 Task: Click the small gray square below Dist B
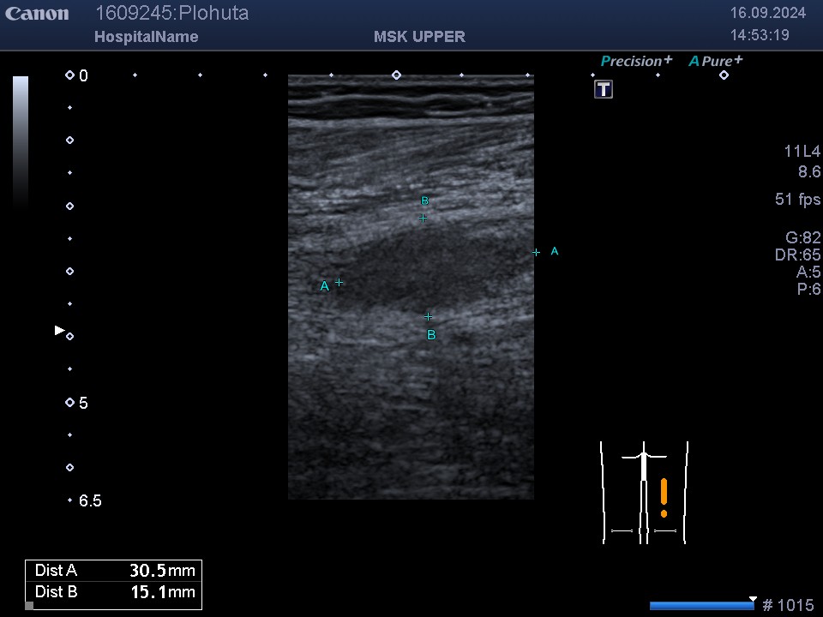29,605
